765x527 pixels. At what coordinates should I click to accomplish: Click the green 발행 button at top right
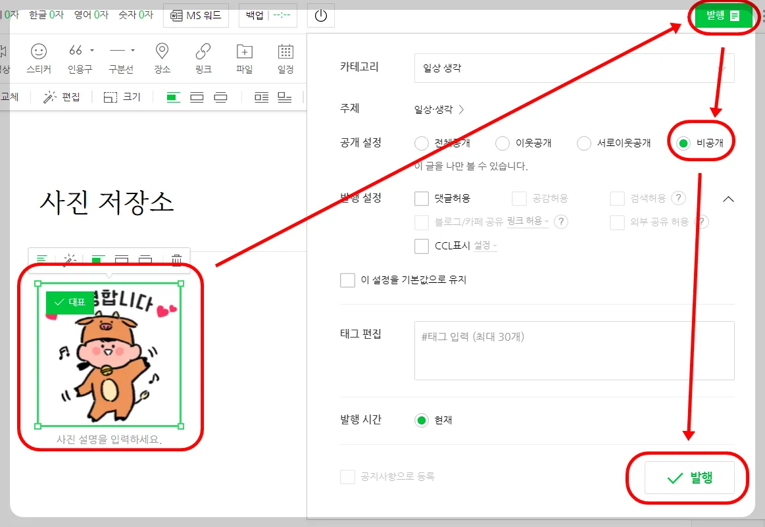click(722, 16)
